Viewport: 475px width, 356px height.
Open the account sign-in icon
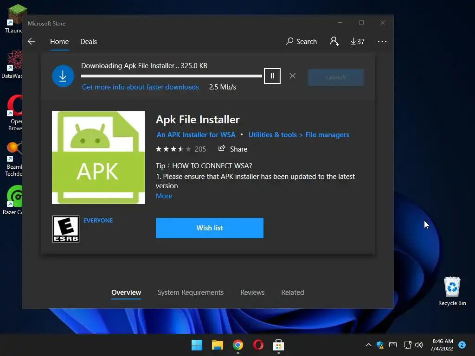(334, 41)
